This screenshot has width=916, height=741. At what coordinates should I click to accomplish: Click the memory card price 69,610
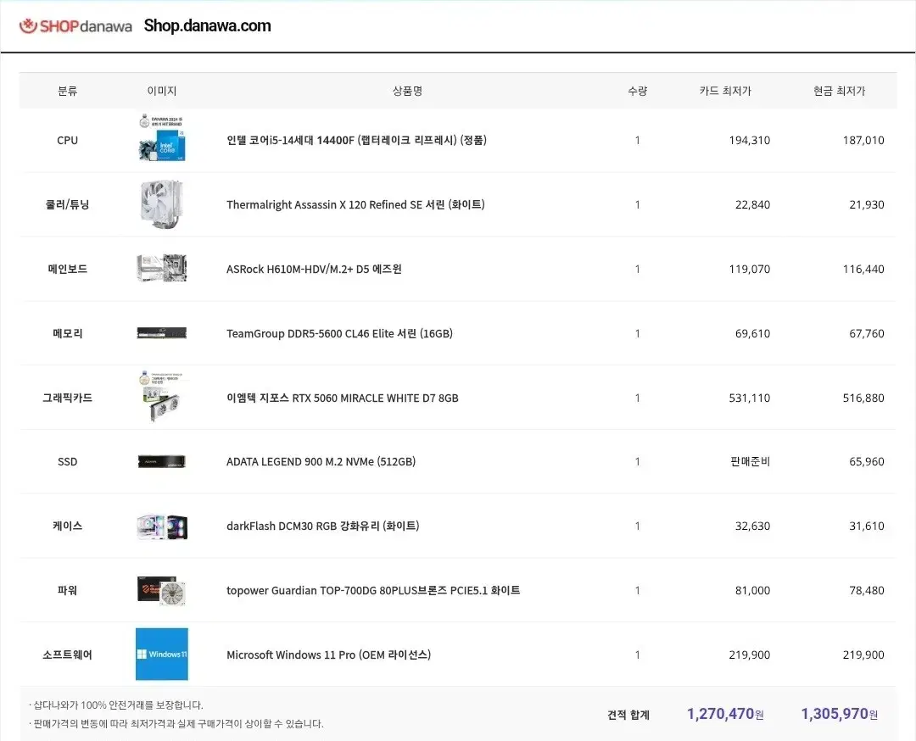pyautogui.click(x=752, y=333)
